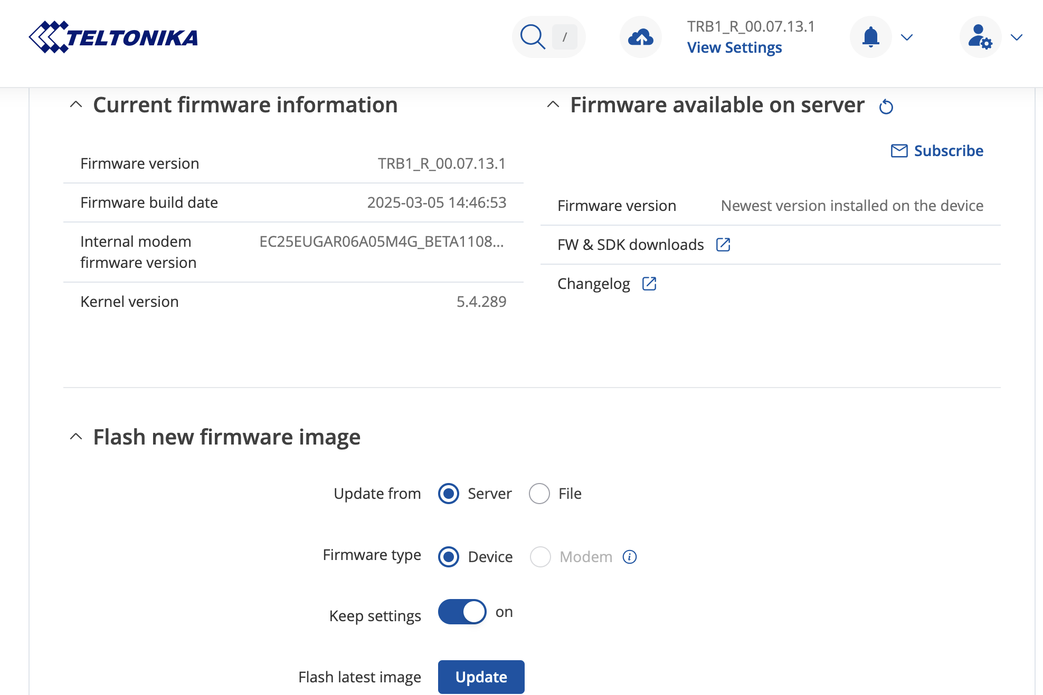Click the 'Changelog' label
Screen dimensions: 1043x695
[x=594, y=284]
